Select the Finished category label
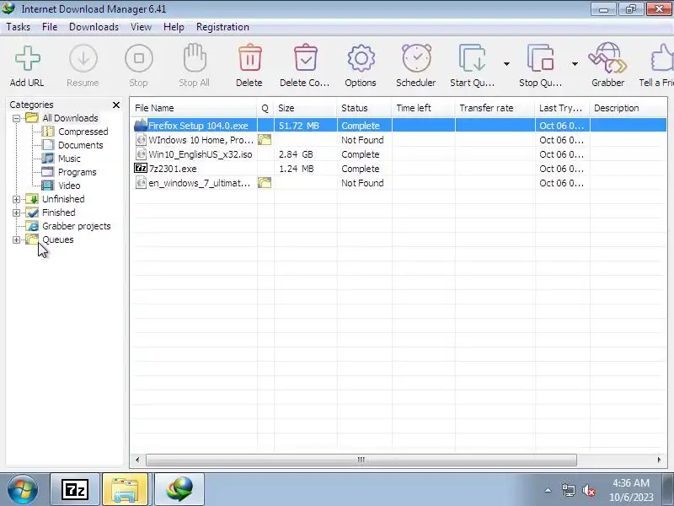Viewport: 674px width, 506px height. click(x=58, y=213)
